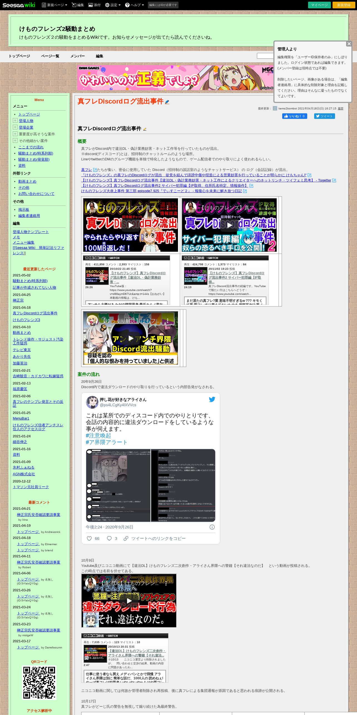Click the Seesaa wiki logo
This screenshot has width=357, height=715.
(x=19, y=5)
